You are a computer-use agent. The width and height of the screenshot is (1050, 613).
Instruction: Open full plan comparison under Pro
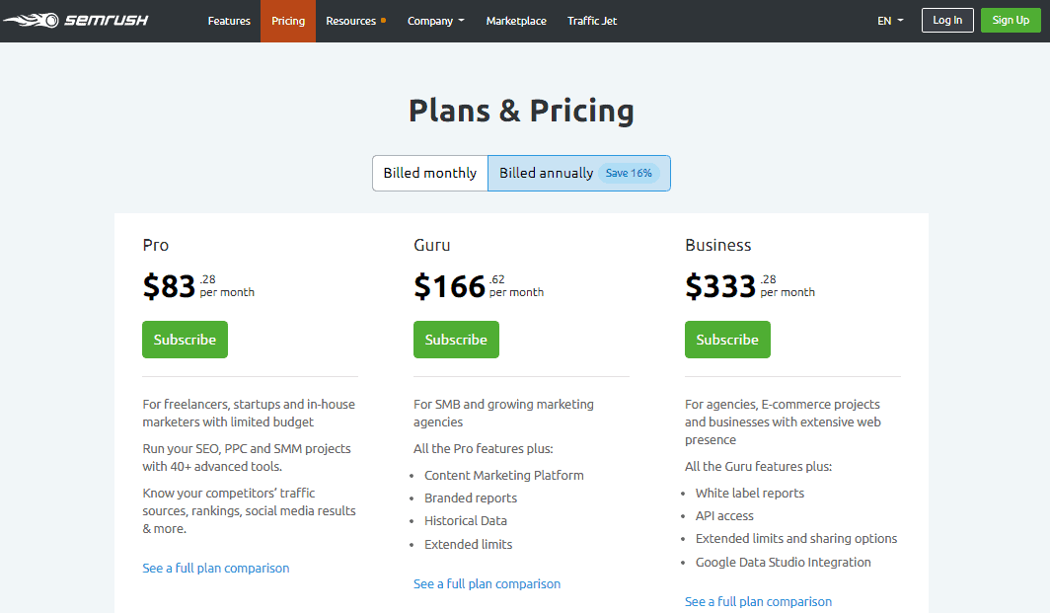(216, 568)
